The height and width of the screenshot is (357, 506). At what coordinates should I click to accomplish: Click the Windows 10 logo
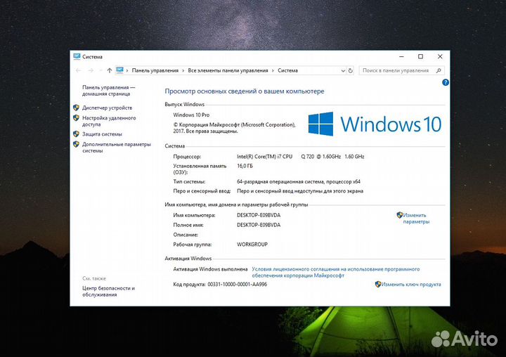coord(375,124)
